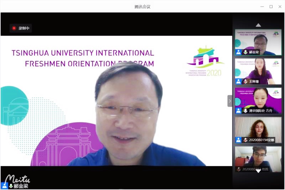Screen dimensions: 285x190
Task: Click user avatar icon on 2020080194安娜 tile
Action: 238,140
